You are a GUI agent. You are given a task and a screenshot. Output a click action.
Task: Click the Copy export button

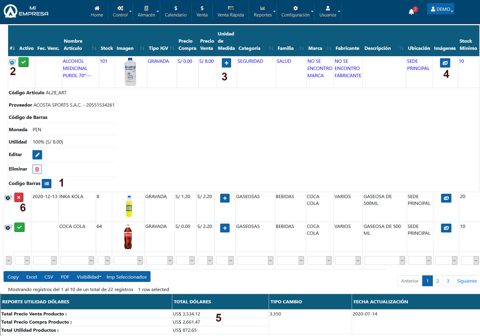(13, 277)
